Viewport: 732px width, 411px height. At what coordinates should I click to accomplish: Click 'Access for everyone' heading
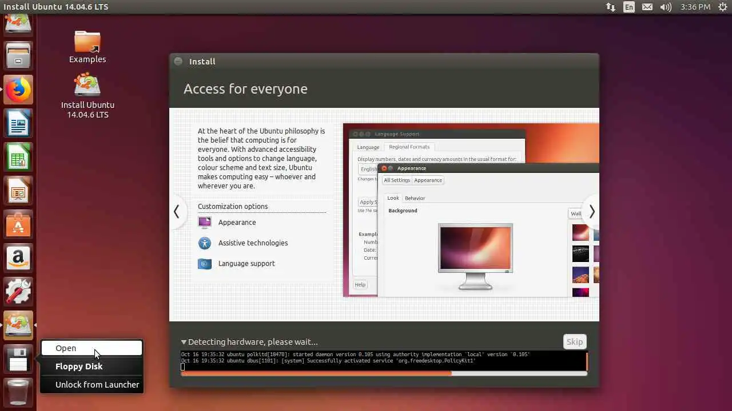(x=245, y=89)
